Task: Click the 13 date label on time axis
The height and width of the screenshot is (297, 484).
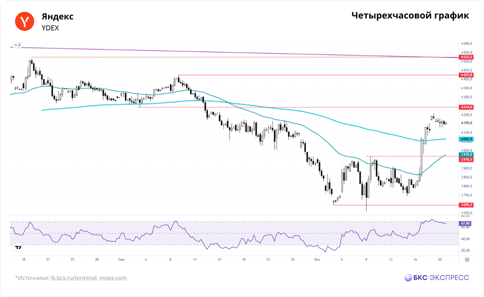Action: [x=391, y=260]
